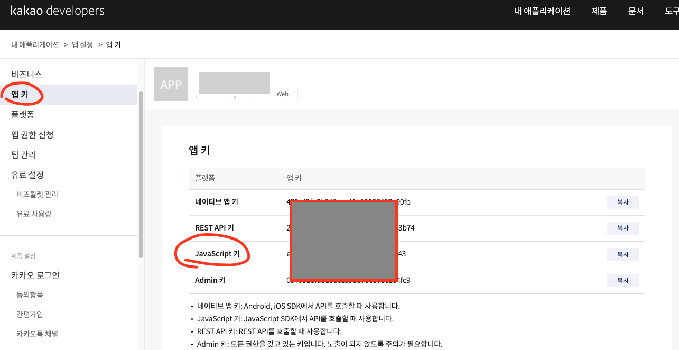Open the 문서 top menu
Image resolution: width=679 pixels, height=350 pixels.
(636, 11)
